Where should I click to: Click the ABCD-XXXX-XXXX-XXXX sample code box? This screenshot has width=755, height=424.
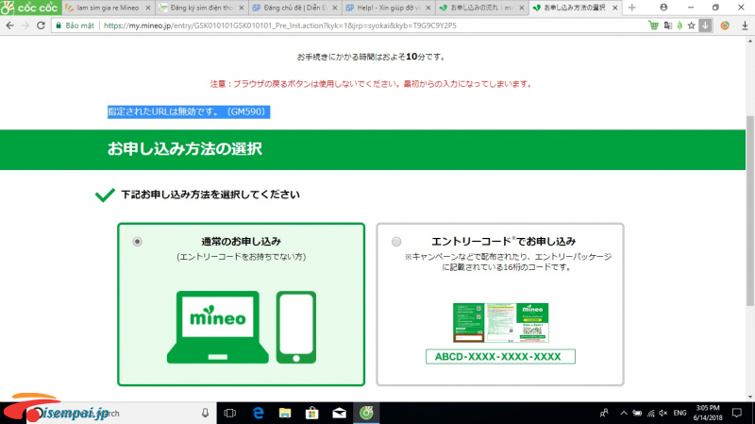[x=500, y=357]
